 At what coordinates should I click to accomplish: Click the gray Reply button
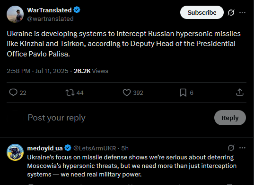pos(230,118)
